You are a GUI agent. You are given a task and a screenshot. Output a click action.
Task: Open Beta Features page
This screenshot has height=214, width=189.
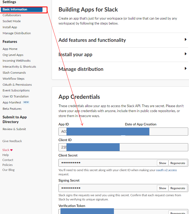pos(12,109)
